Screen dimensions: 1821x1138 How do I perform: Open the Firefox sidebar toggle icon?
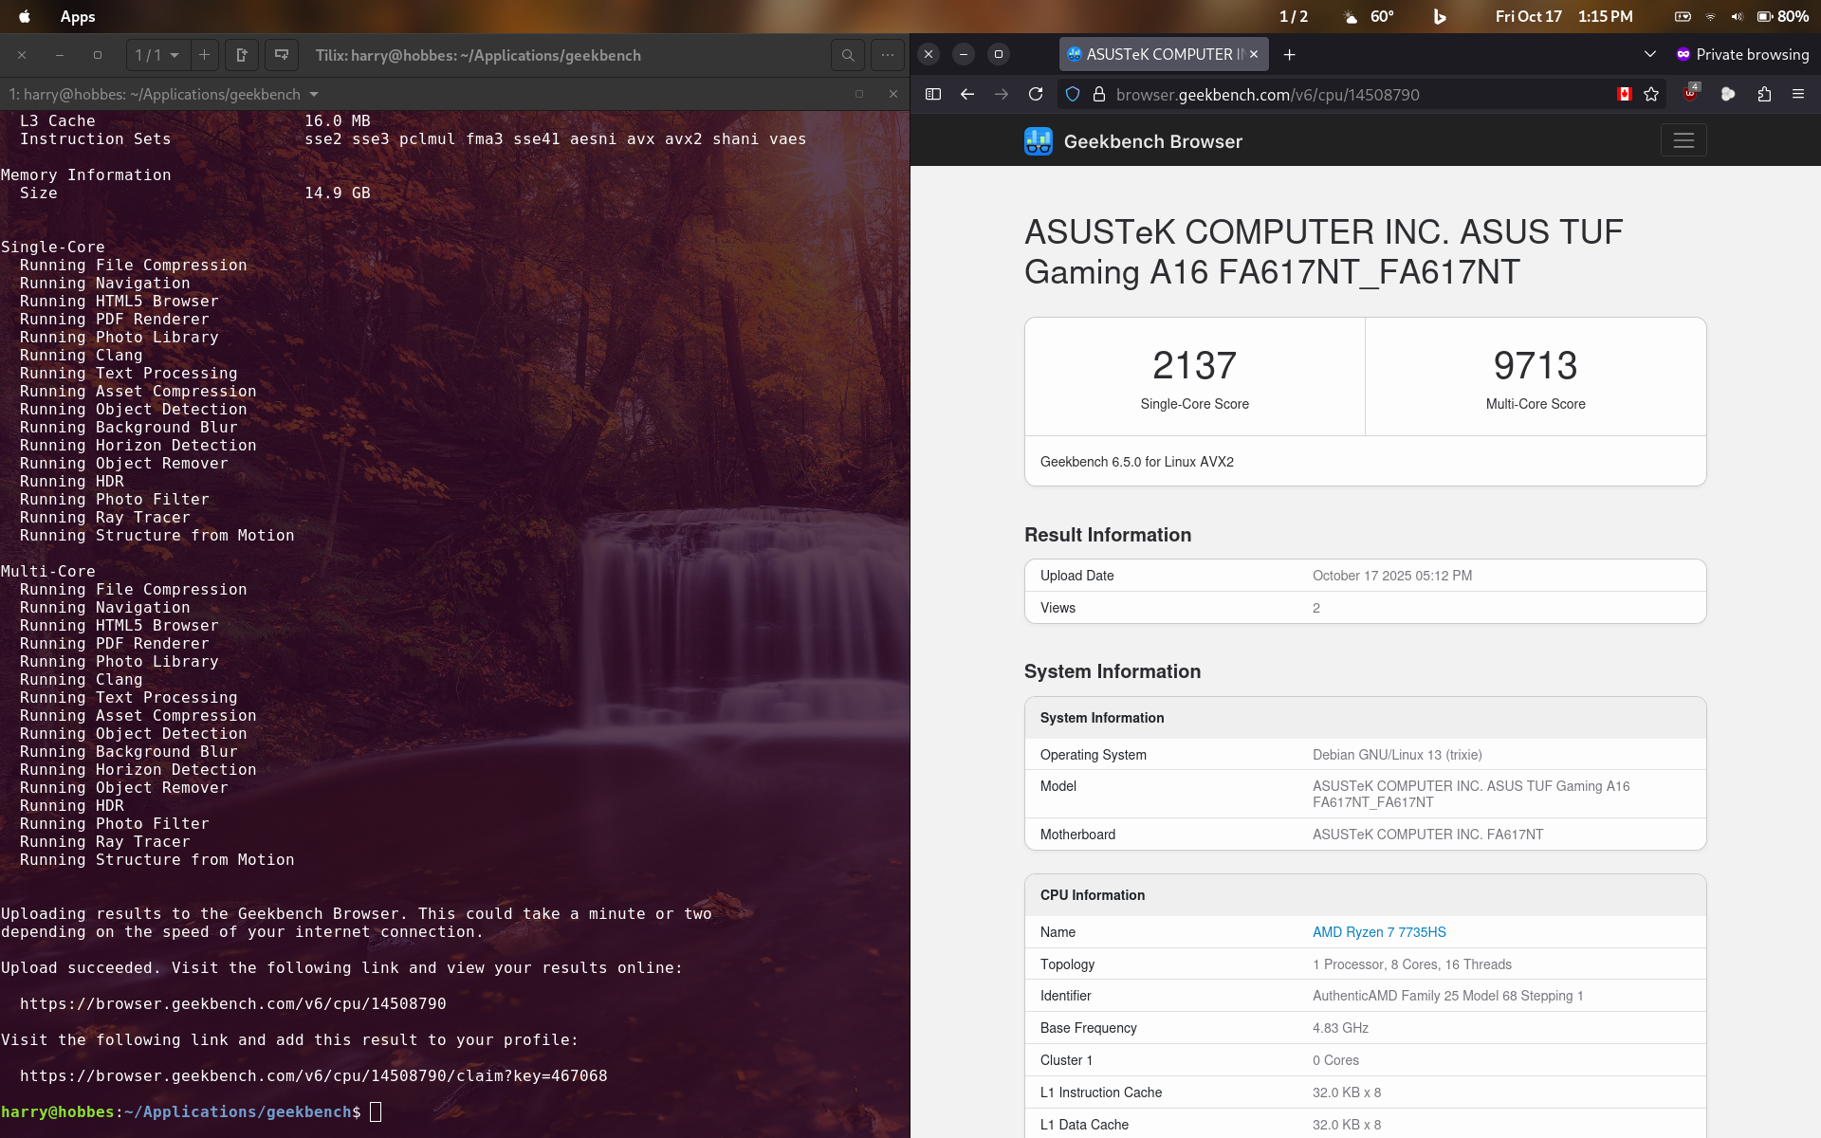pos(933,94)
